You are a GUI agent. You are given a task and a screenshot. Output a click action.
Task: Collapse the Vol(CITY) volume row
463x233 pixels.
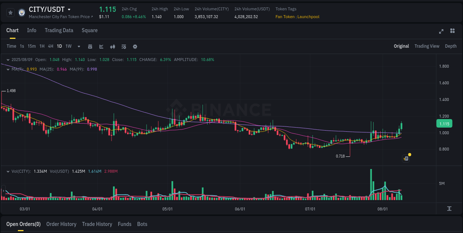click(8, 171)
